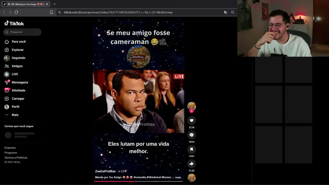The height and width of the screenshot is (185, 329).
Task: Reload the page in browser
Action: pyautogui.click(x=16, y=12)
